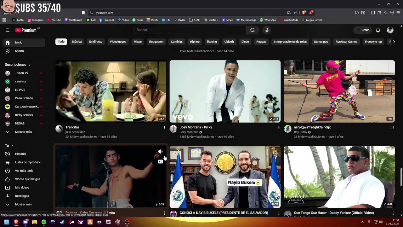Click the page vertical scrollbar thumb
This screenshot has height=227, width=403.
pyautogui.click(x=401, y=178)
